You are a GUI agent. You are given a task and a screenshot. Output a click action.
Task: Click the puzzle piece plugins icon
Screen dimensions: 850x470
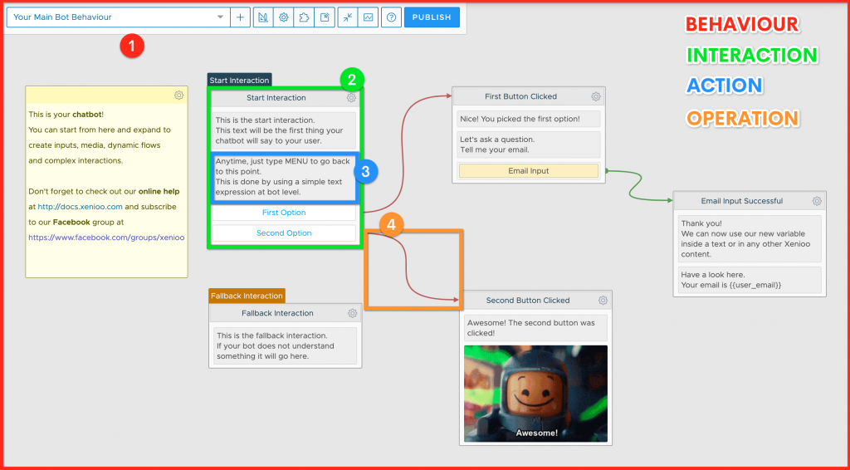pos(304,17)
